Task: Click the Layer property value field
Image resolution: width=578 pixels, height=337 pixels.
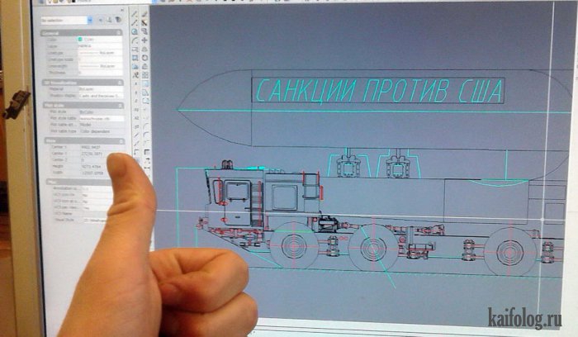Action: coord(100,46)
